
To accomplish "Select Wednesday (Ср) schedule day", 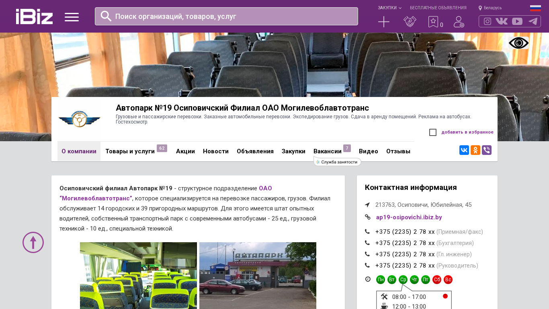I will 403,280.
